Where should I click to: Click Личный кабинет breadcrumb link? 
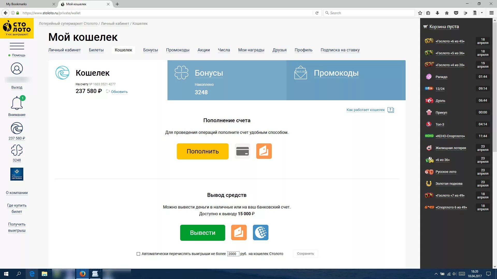pyautogui.click(x=115, y=24)
